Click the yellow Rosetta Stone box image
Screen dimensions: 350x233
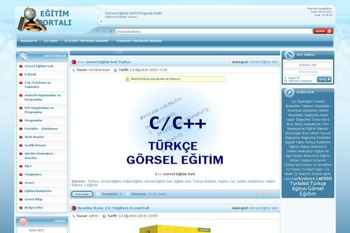[175, 229]
